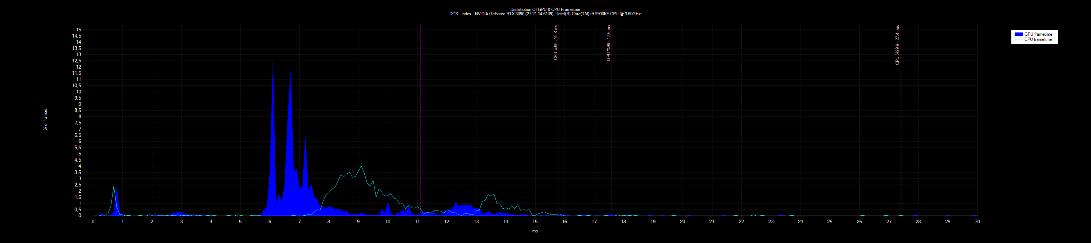Click the y-axis tick label "2,5"
This screenshot has width=1091, height=243.
[78, 185]
